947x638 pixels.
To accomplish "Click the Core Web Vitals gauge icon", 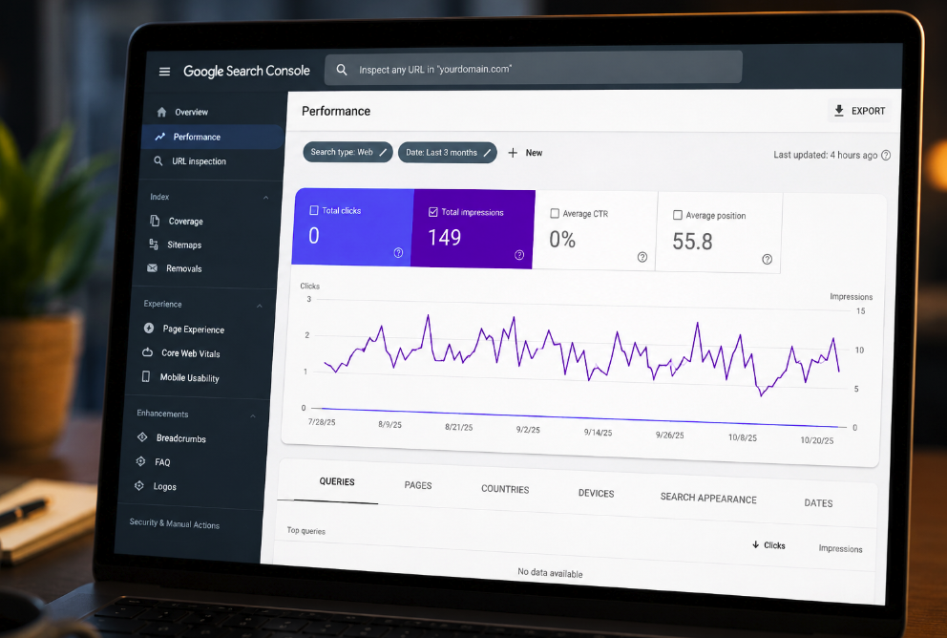I will coord(147,352).
